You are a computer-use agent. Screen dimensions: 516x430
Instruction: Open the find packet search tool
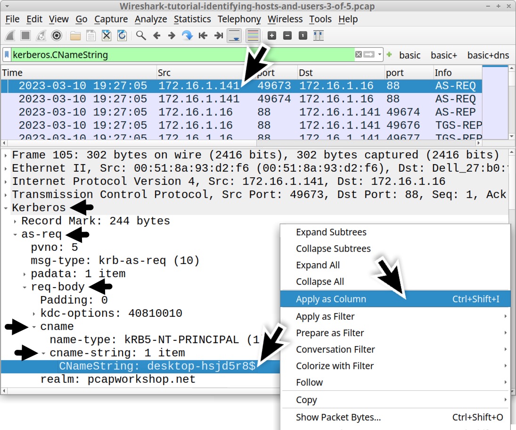(140, 34)
